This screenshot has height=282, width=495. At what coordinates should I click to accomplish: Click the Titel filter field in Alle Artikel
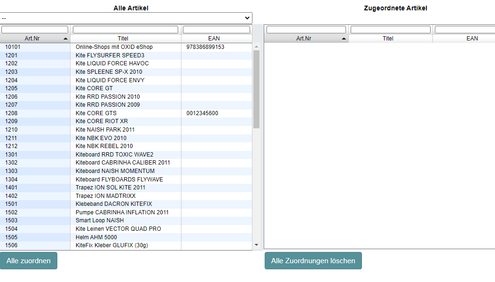126,30
